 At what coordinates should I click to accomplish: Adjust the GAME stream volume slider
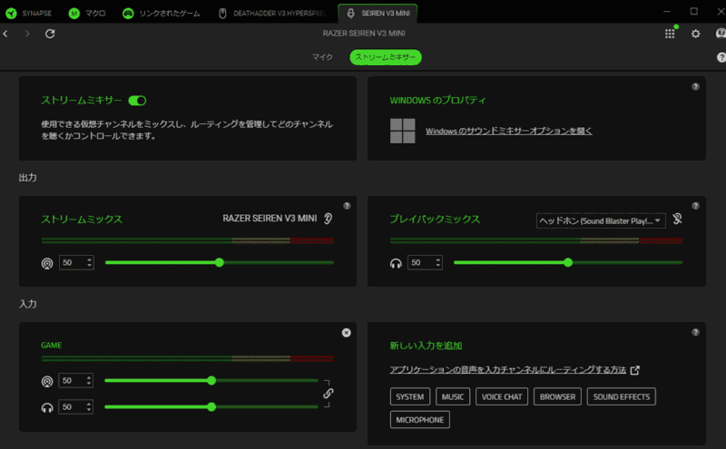tap(211, 380)
